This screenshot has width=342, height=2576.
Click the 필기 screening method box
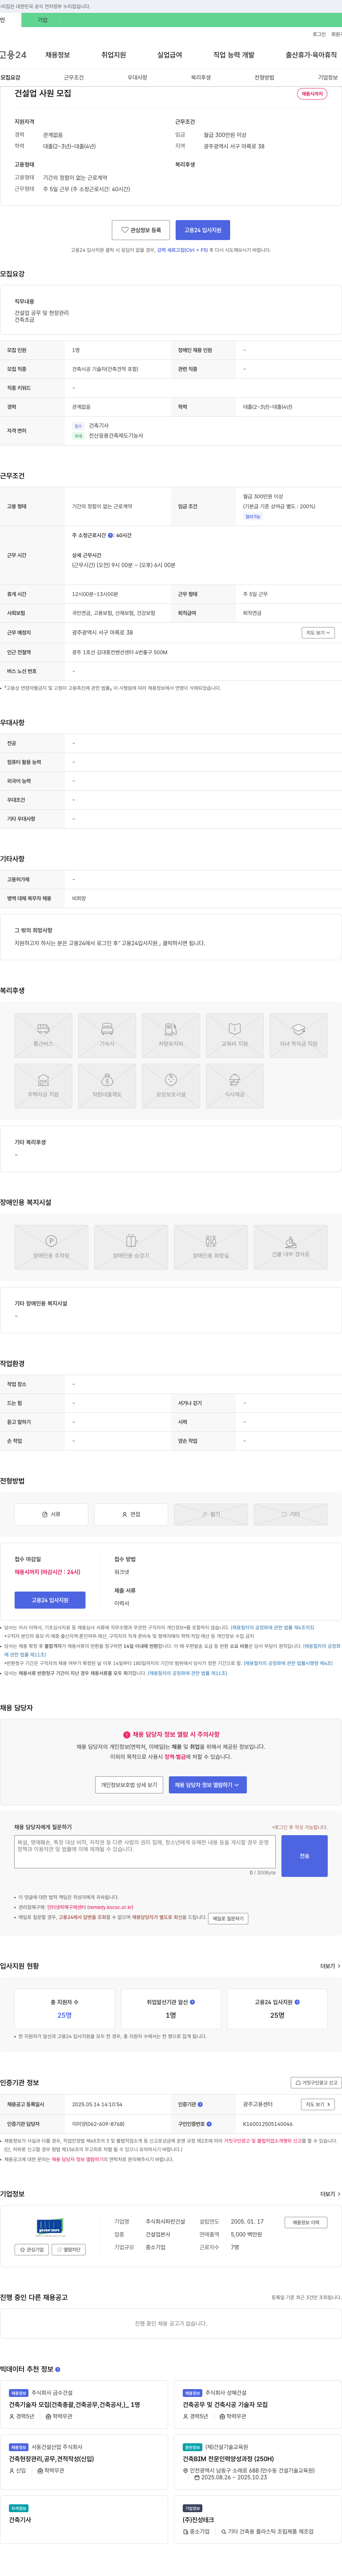211,1514
